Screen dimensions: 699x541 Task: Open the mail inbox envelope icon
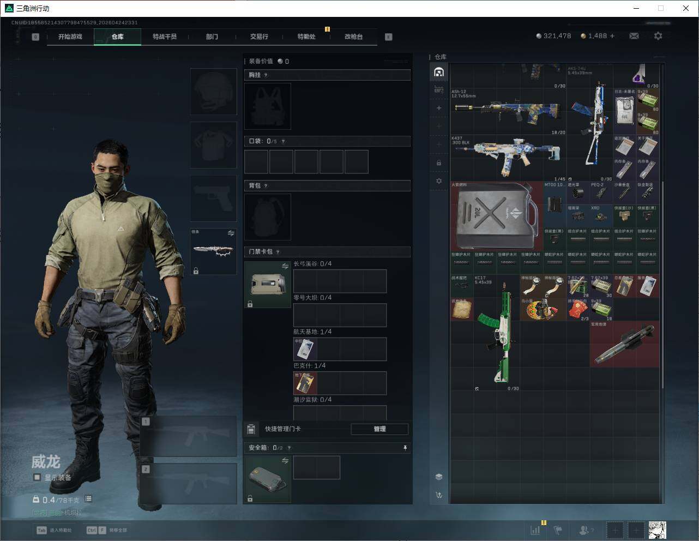tap(634, 36)
